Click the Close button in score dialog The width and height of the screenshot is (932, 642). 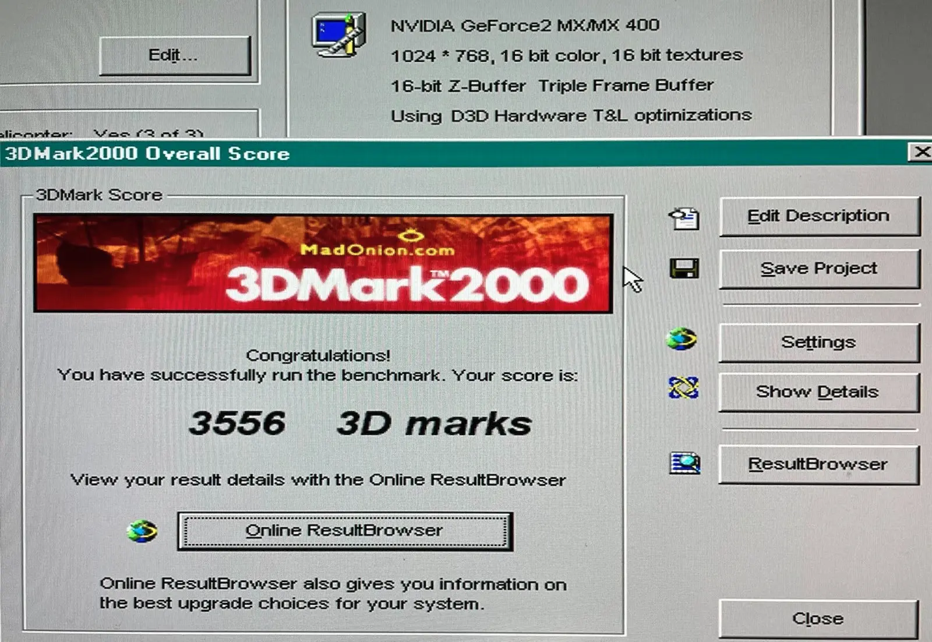[x=818, y=619]
